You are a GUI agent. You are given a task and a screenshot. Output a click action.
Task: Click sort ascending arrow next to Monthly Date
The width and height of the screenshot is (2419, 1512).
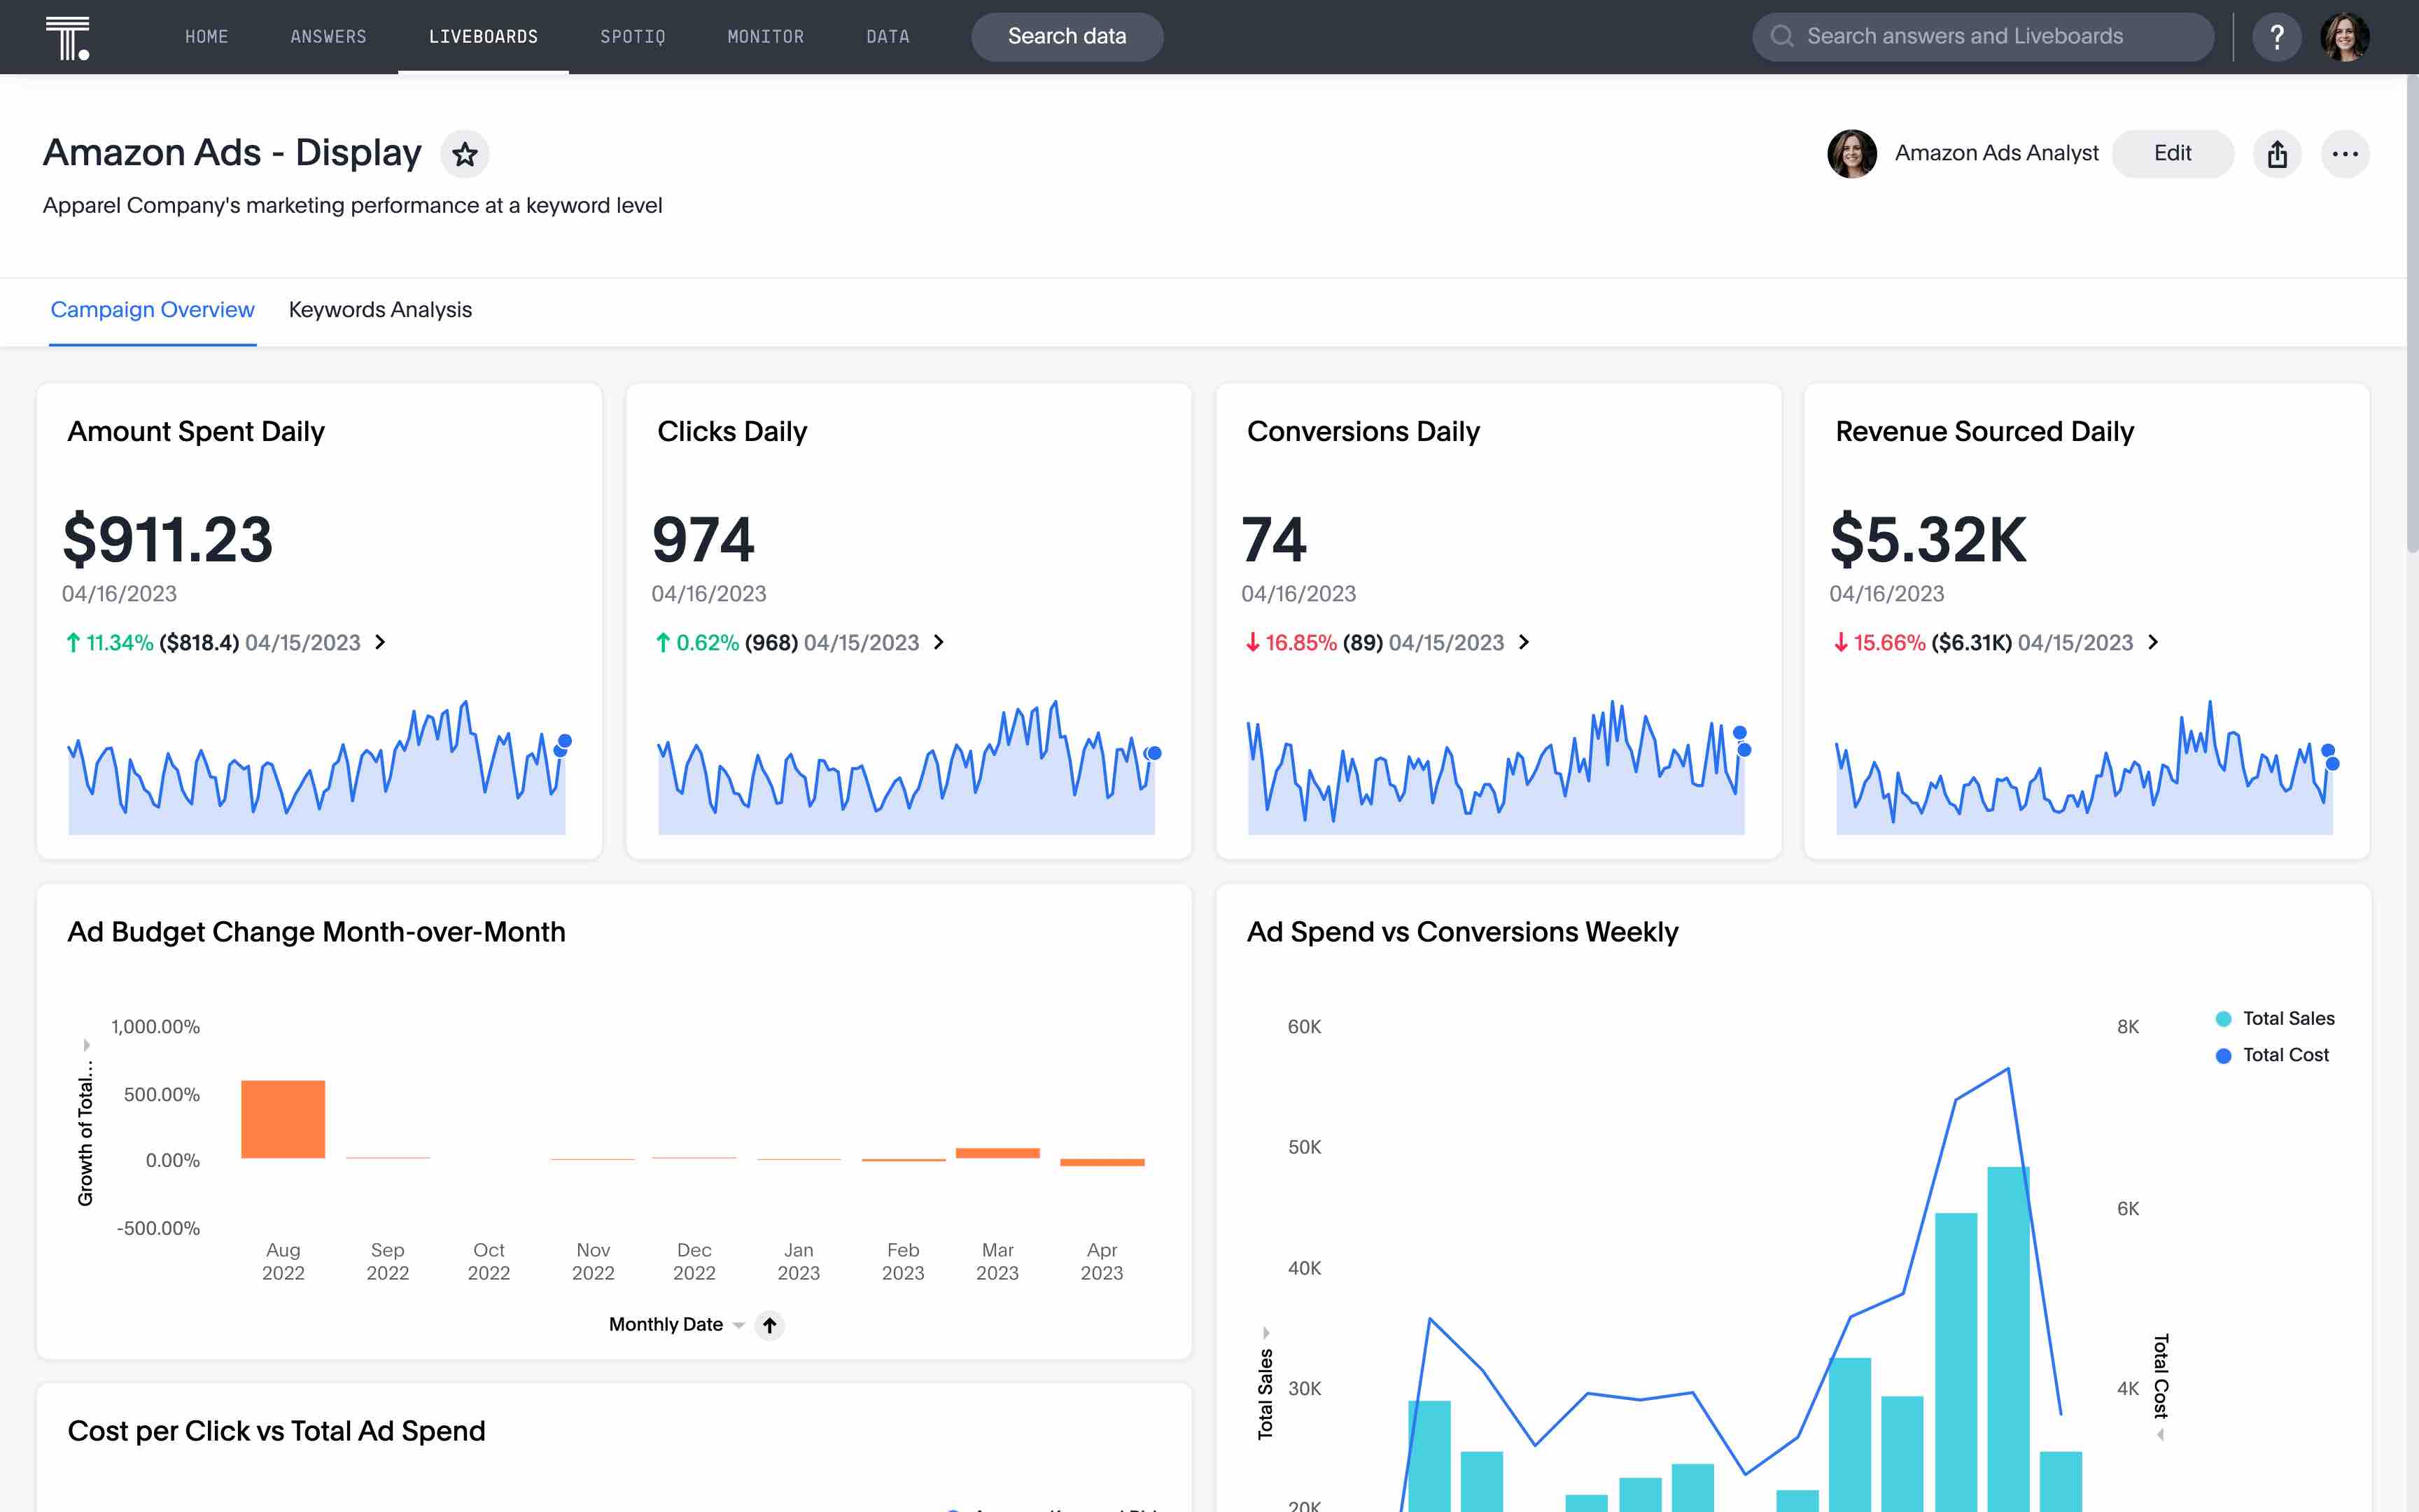click(770, 1325)
